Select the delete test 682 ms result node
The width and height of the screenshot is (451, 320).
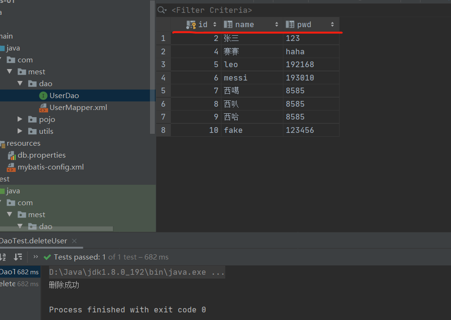click(x=20, y=284)
